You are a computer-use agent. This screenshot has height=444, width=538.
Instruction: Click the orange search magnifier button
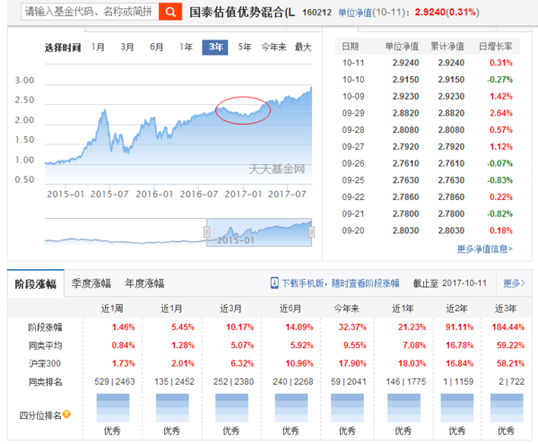coord(170,12)
